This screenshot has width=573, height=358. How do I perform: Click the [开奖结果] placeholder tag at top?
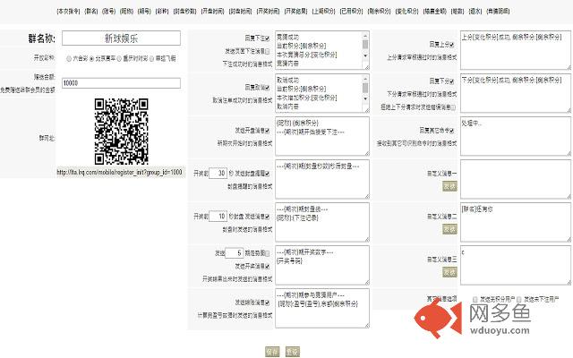click(x=295, y=12)
